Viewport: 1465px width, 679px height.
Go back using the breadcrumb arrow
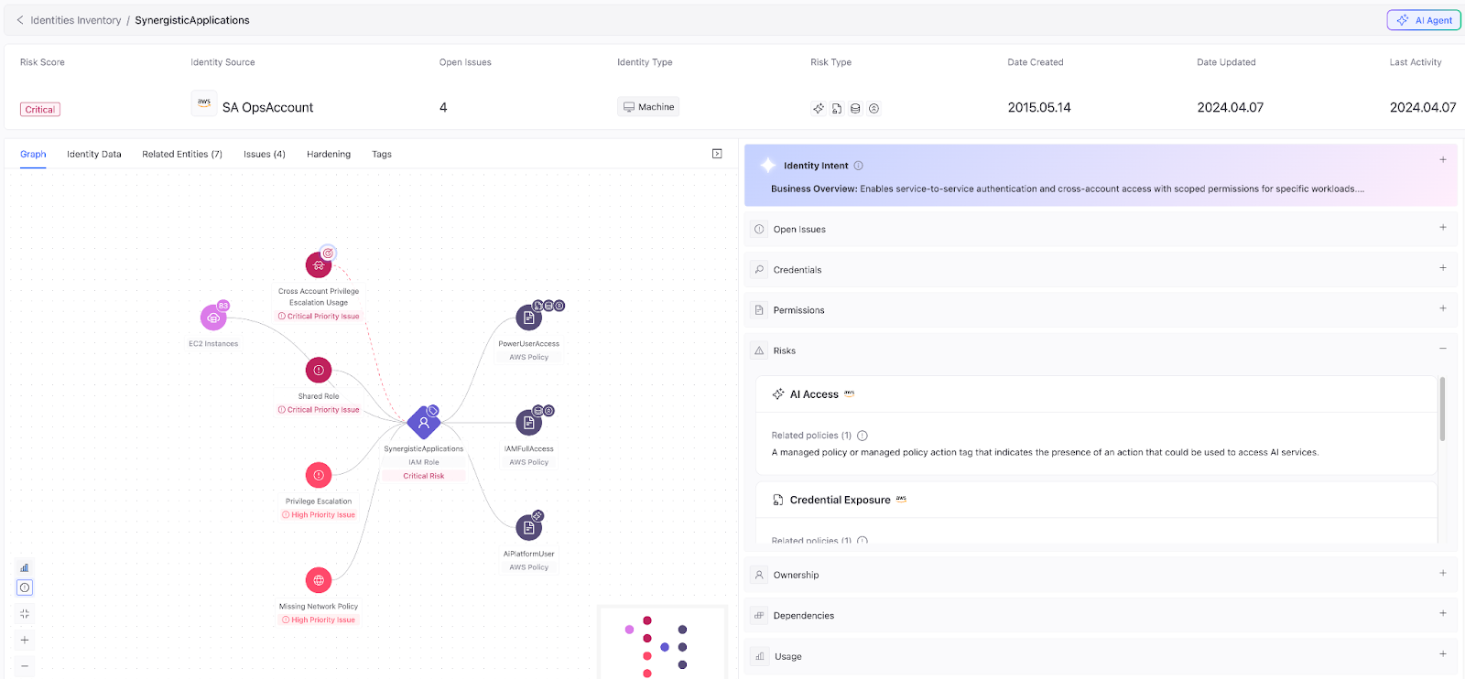(20, 20)
